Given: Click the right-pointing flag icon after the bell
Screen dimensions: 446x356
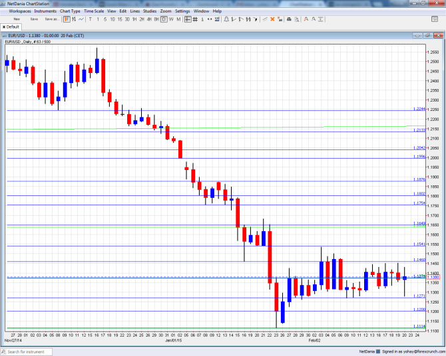Looking at the screenshot, I should pyautogui.click(x=234, y=19).
